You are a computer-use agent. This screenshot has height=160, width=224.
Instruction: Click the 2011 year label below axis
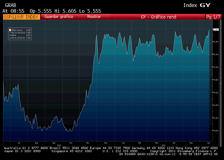click(x=163, y=145)
